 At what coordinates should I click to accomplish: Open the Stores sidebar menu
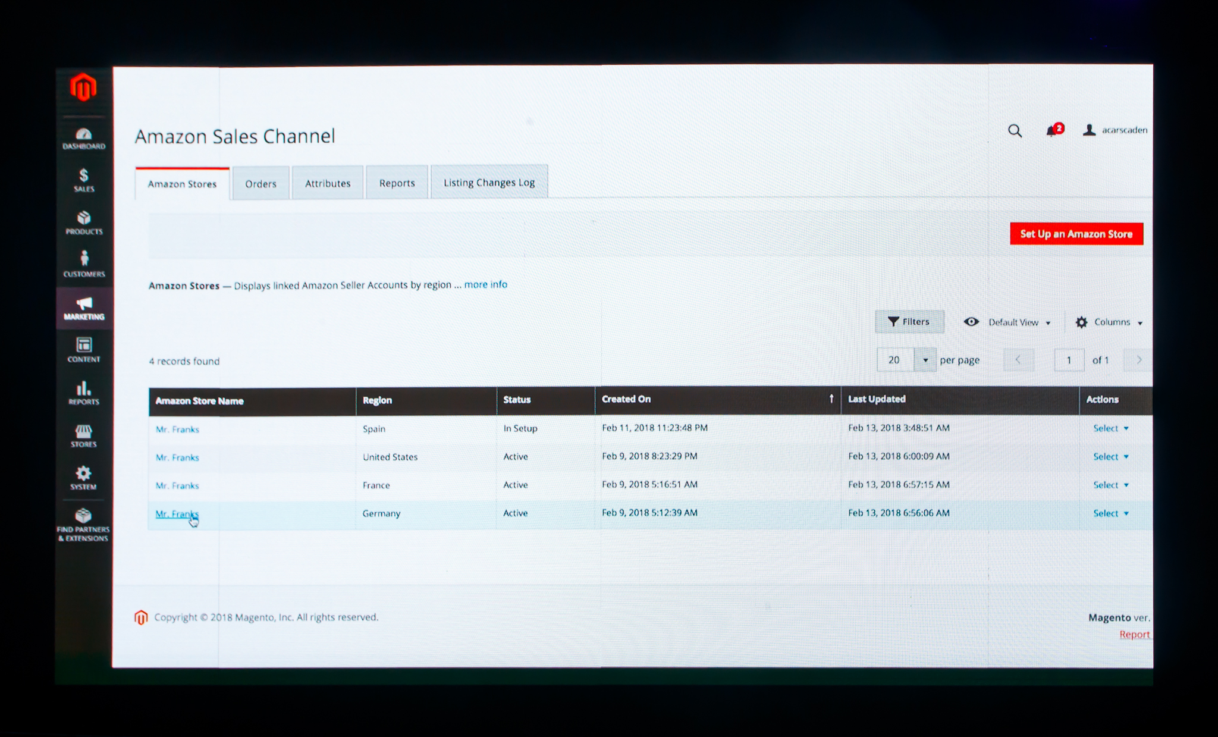tap(84, 436)
